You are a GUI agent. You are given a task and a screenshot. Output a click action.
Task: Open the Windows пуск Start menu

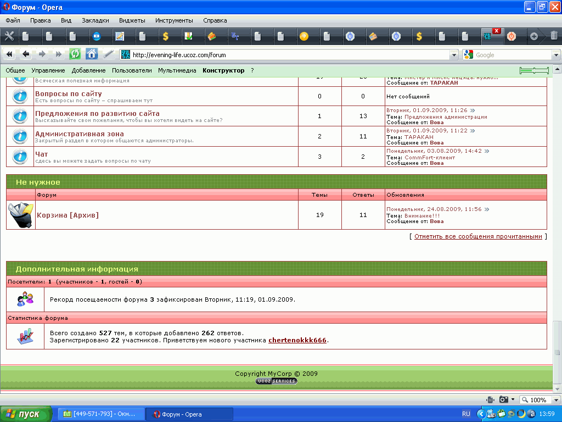tap(25, 414)
